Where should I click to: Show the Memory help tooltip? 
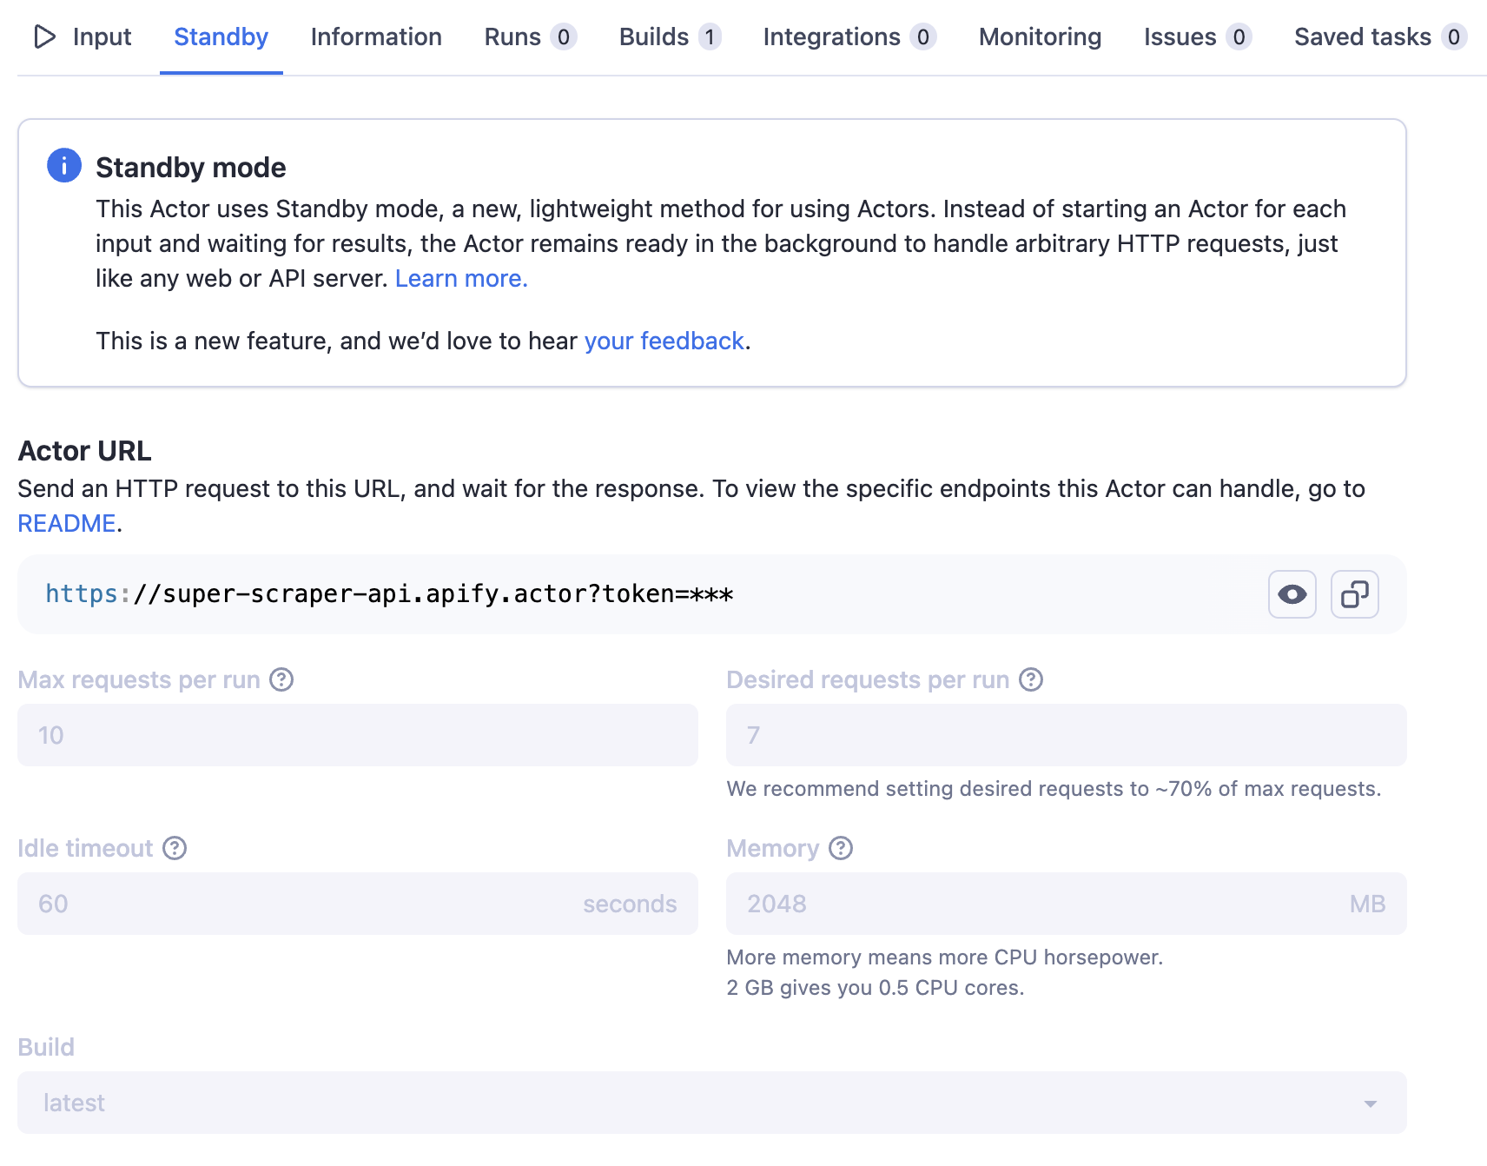841,848
